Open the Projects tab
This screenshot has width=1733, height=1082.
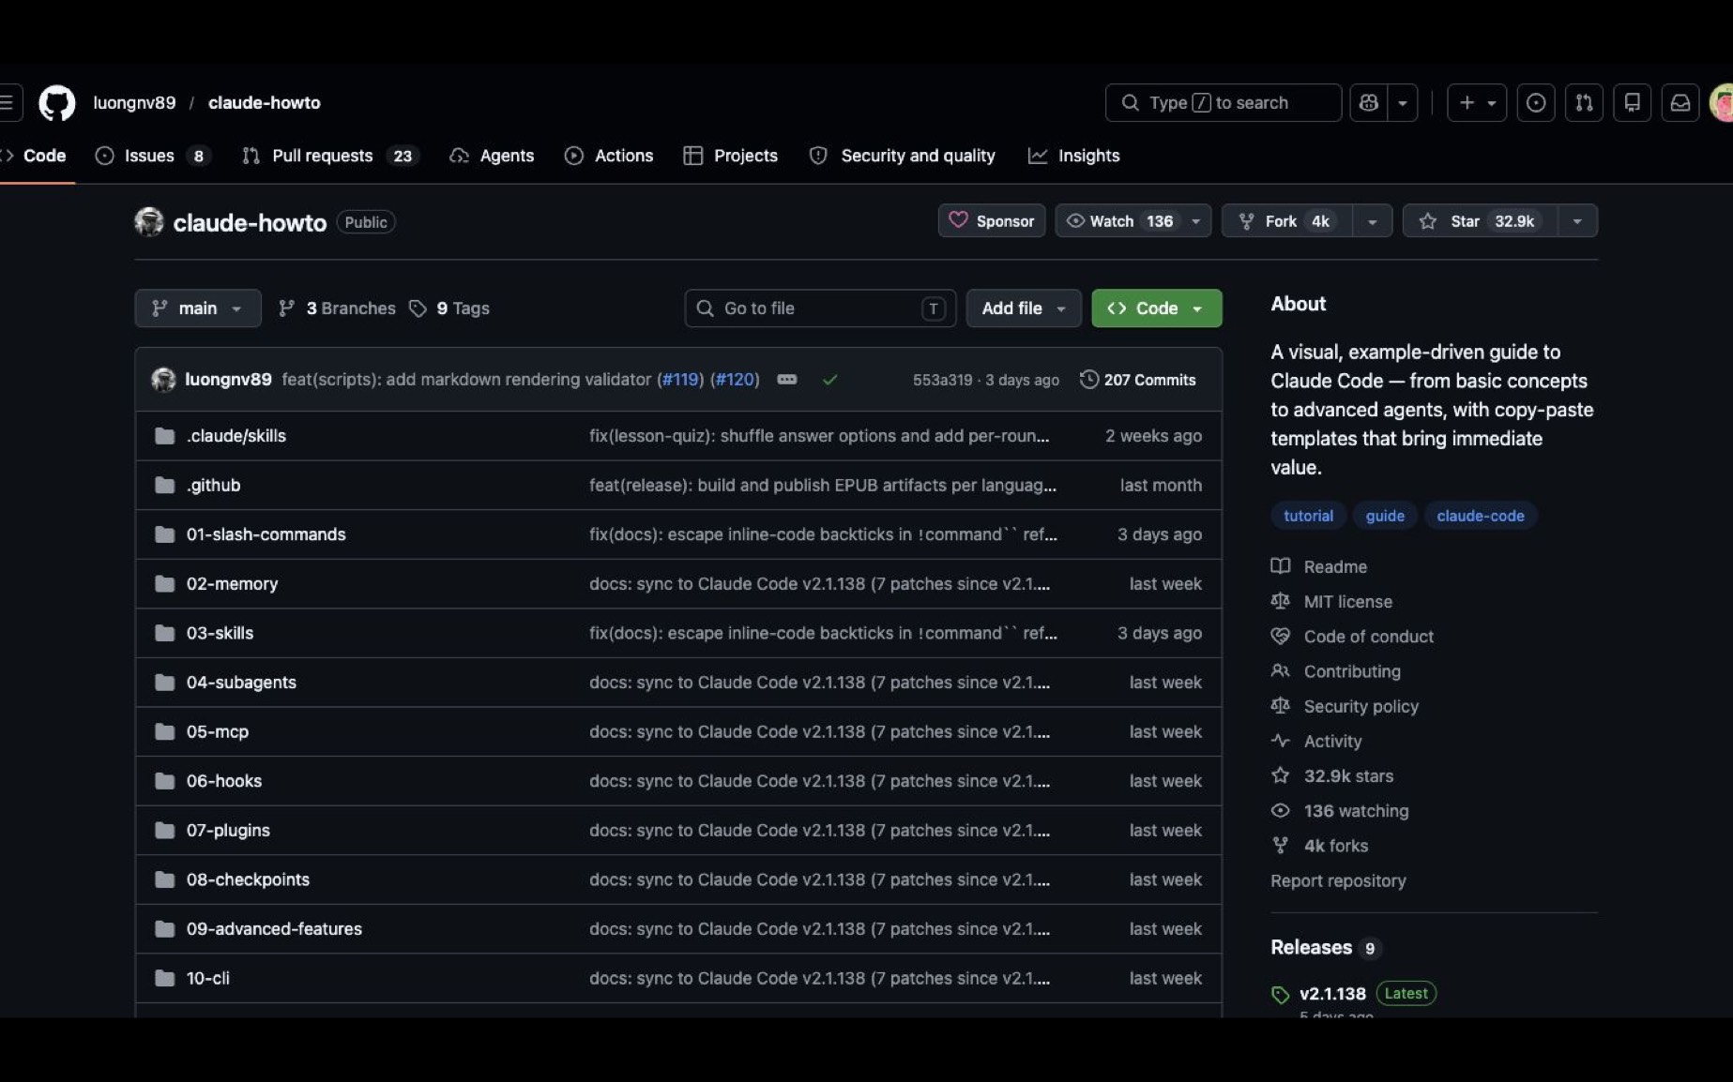[731, 156]
